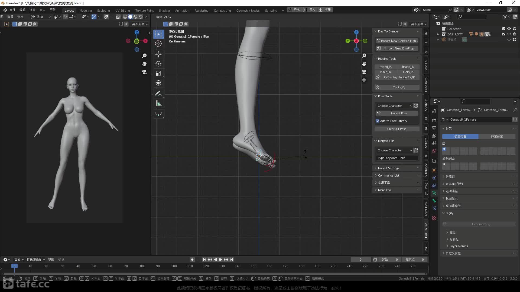Select the Scale tool
520x292 pixels.
[x=158, y=73]
